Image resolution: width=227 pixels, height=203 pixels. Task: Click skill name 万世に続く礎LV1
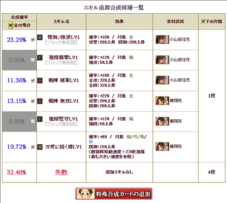pos(63,147)
